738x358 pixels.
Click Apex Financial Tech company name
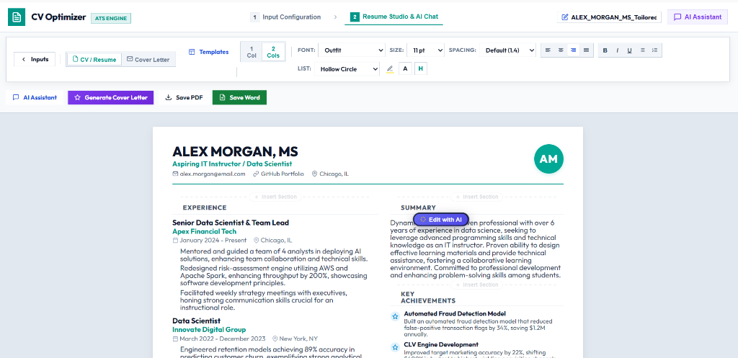204,231
